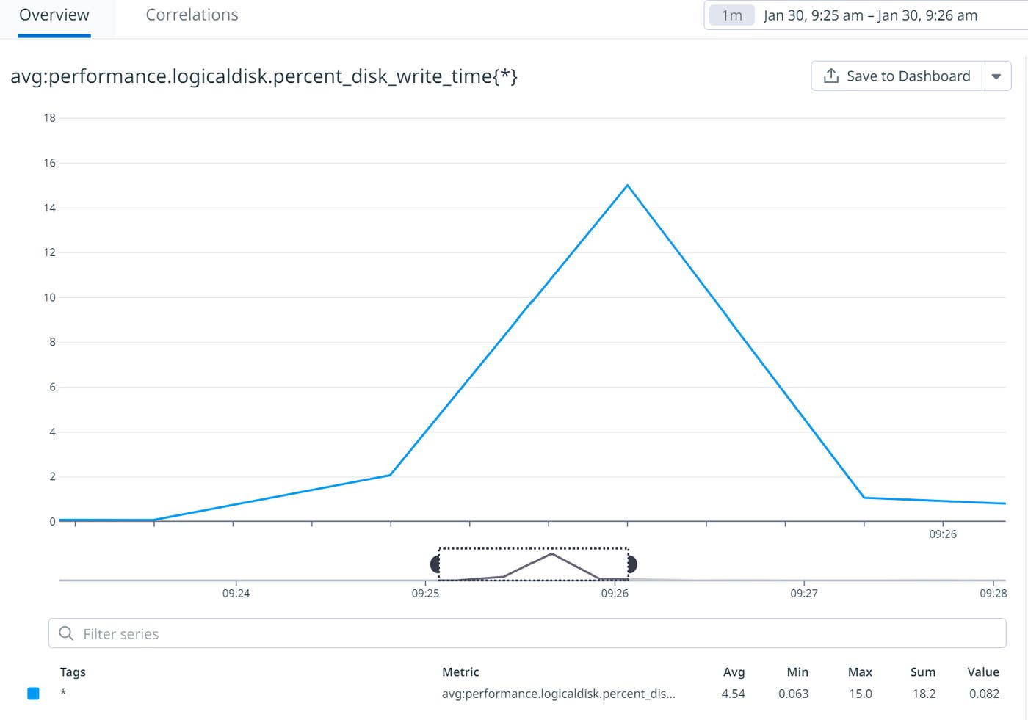Sort series by the Max column
This screenshot has height=720, width=1028.
click(860, 672)
